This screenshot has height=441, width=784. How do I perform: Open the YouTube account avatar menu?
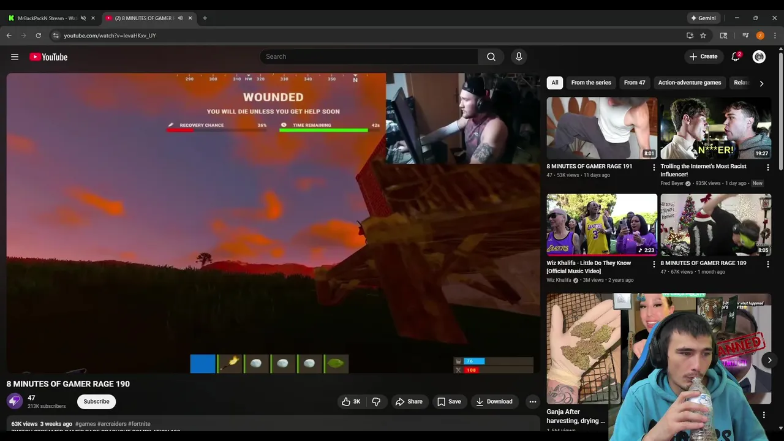coord(759,56)
